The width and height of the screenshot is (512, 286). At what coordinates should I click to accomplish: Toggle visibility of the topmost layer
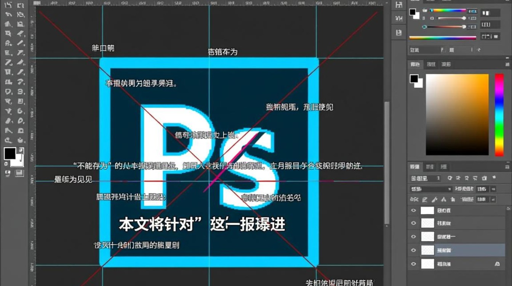(413, 210)
